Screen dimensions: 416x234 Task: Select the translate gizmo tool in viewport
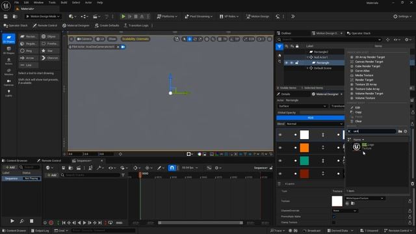(190, 39)
